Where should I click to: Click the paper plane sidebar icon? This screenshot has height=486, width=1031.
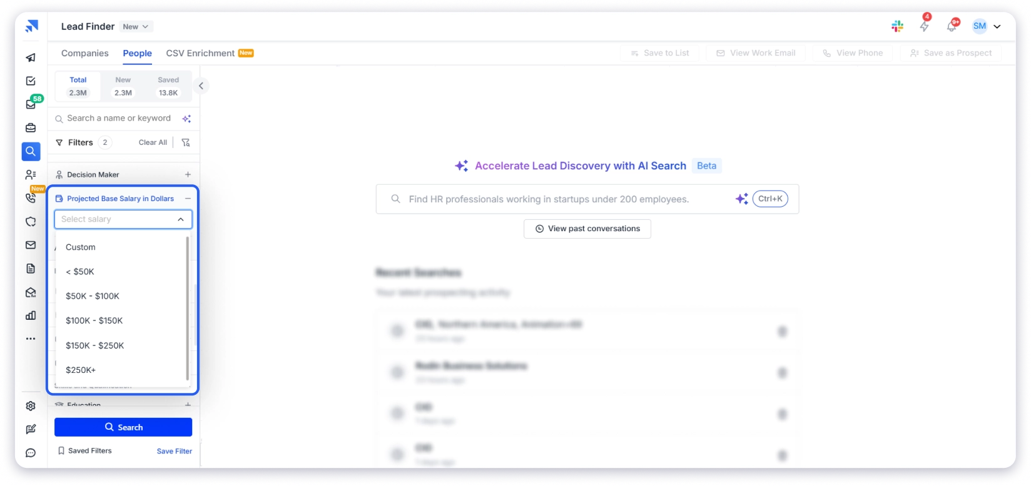[x=31, y=57]
